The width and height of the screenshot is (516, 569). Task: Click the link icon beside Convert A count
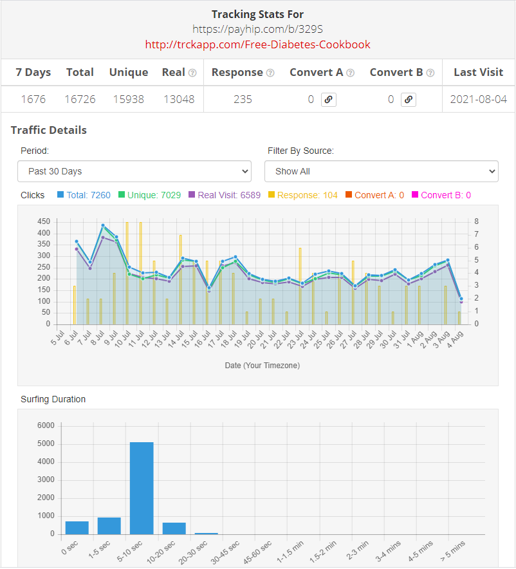(329, 100)
